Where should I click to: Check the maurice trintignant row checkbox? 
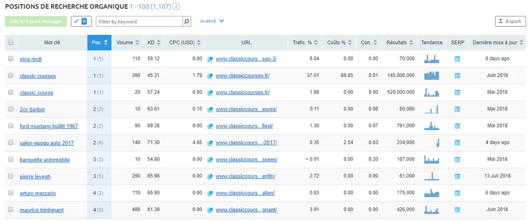[x=11, y=209]
